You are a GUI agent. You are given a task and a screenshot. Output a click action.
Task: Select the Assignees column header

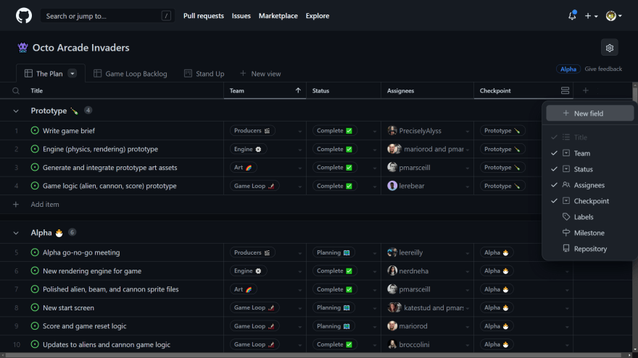427,90
